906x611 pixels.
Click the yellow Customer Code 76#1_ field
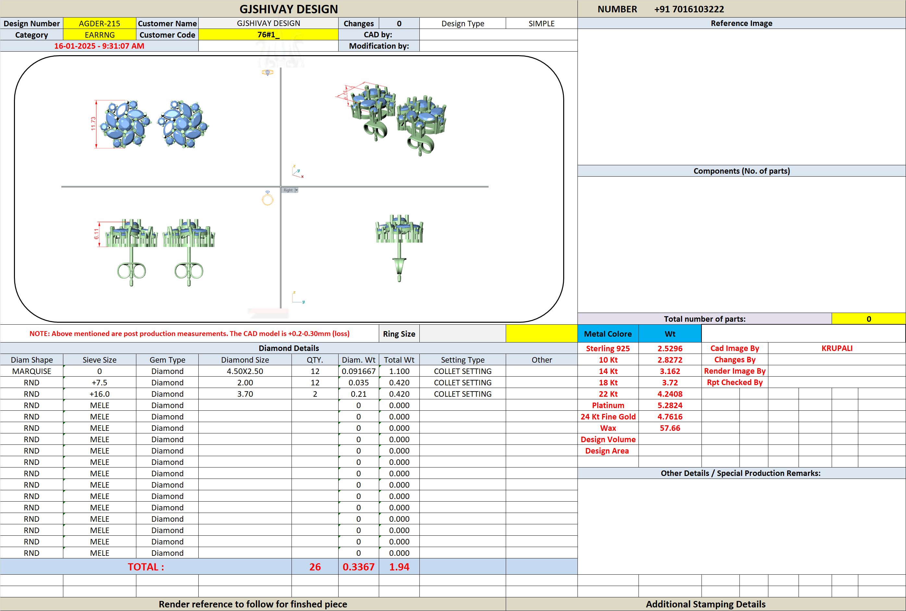[268, 35]
